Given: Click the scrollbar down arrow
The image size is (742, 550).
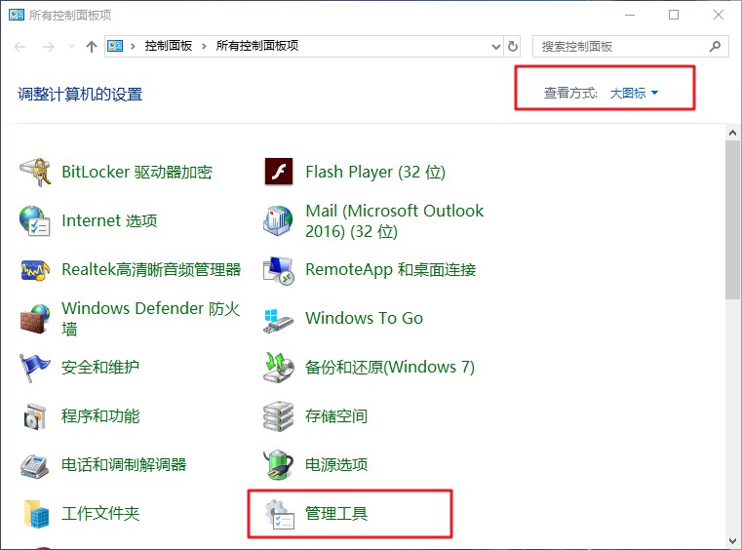Looking at the screenshot, I should (x=732, y=541).
